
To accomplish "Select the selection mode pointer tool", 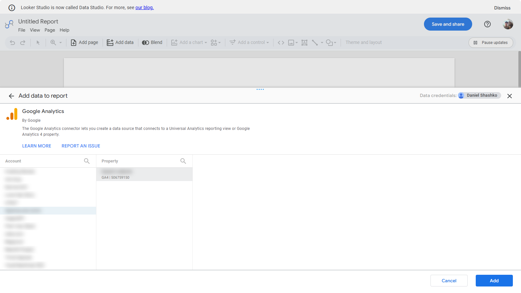I will click(38, 43).
